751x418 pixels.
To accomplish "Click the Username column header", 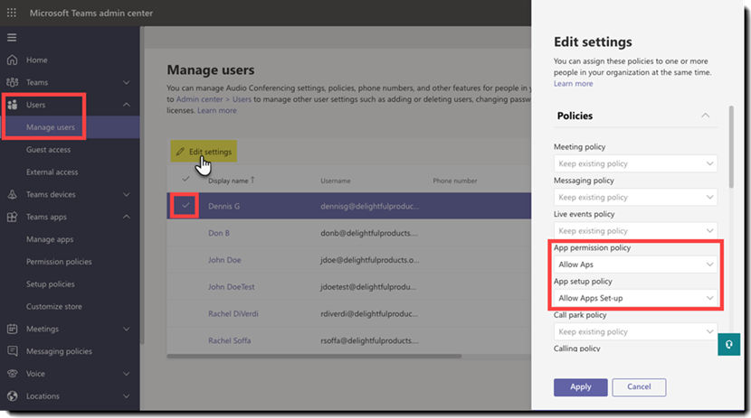I will pos(336,181).
